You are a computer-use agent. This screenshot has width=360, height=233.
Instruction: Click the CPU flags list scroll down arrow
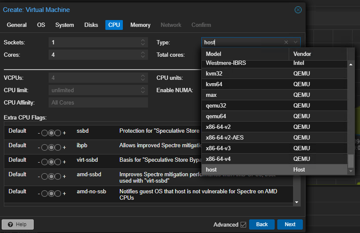[296, 202]
